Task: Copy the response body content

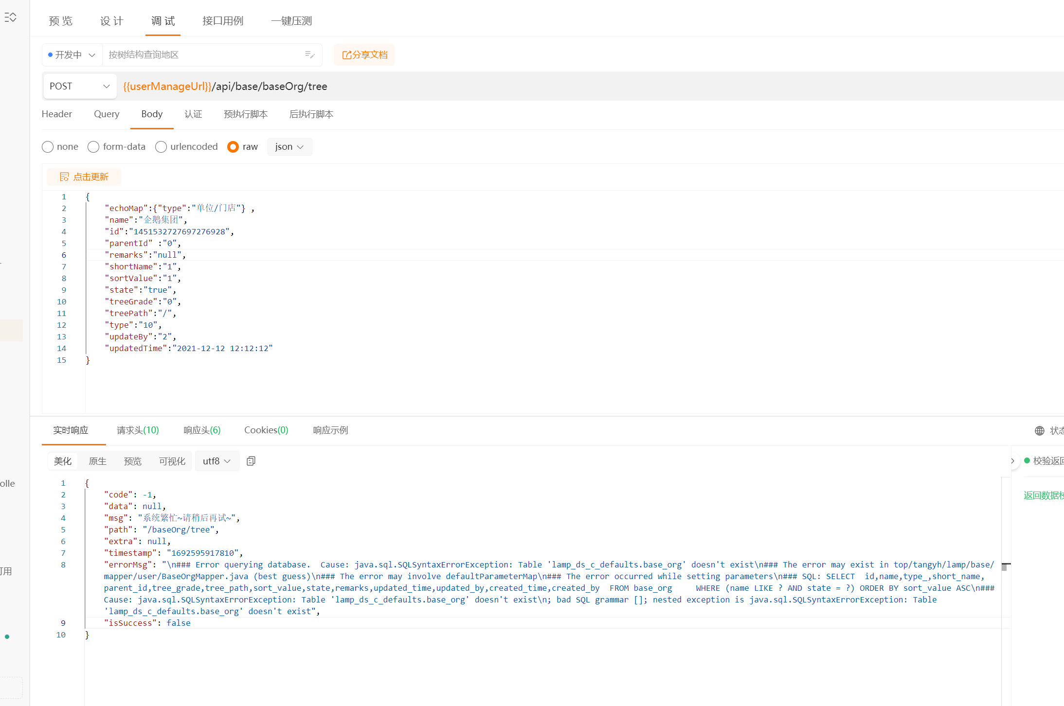Action: pos(251,460)
